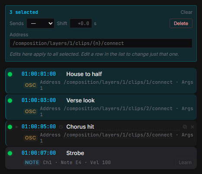The image size is (202, 174).
Task: Duplicate the Chorus hit cue
Action: tap(185, 127)
